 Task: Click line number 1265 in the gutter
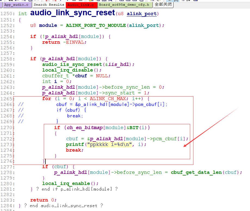(x=6, y=99)
